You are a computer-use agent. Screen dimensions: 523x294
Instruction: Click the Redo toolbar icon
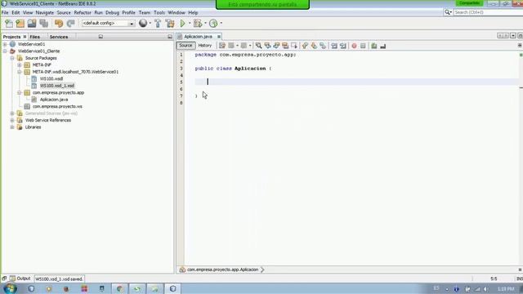click(x=70, y=24)
